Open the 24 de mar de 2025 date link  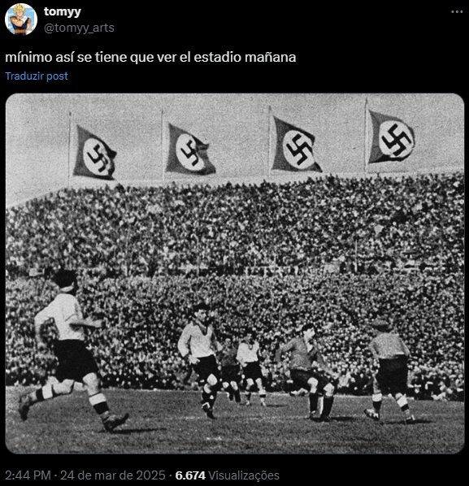click(x=113, y=475)
